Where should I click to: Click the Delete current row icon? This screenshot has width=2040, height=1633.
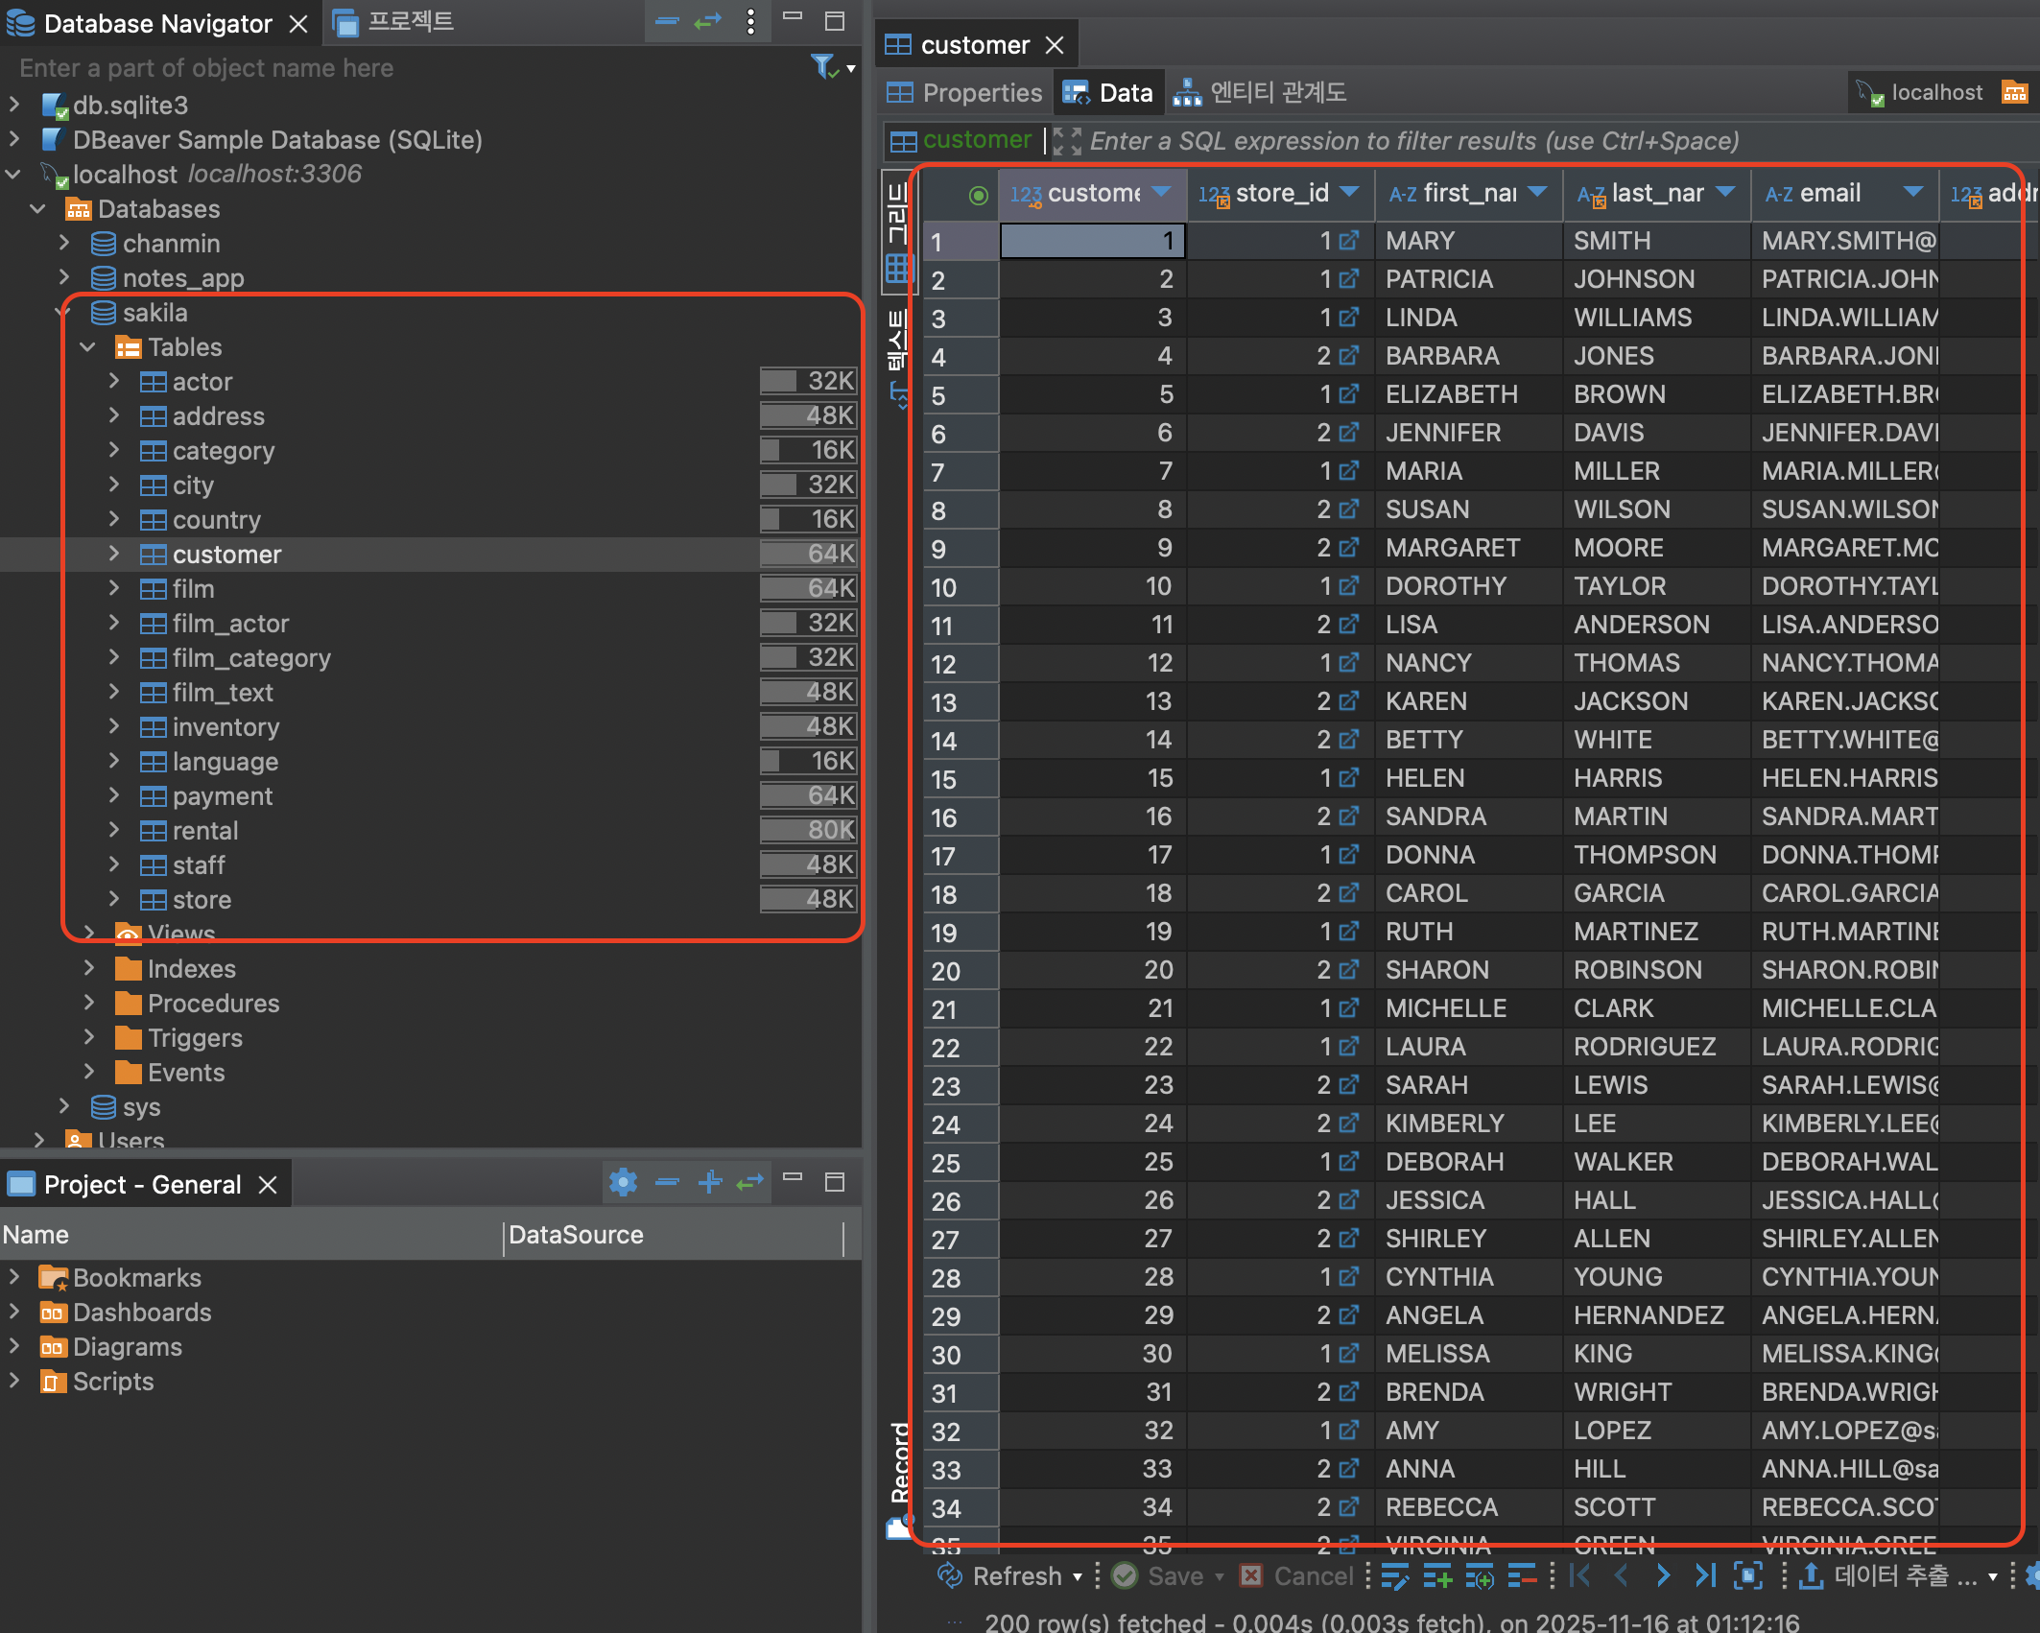1522,1576
